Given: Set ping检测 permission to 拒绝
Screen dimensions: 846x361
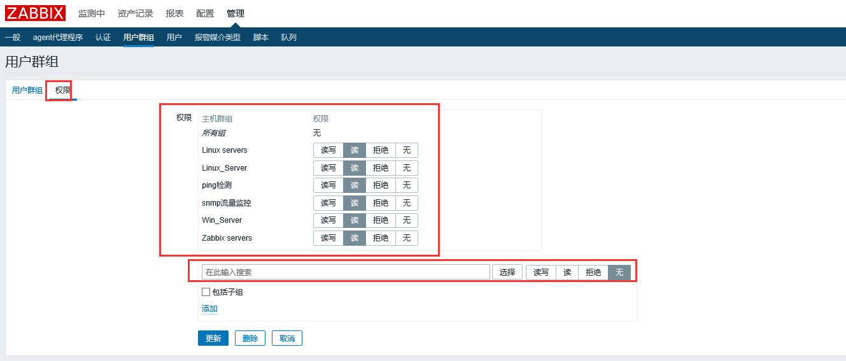Looking at the screenshot, I should click(381, 185).
